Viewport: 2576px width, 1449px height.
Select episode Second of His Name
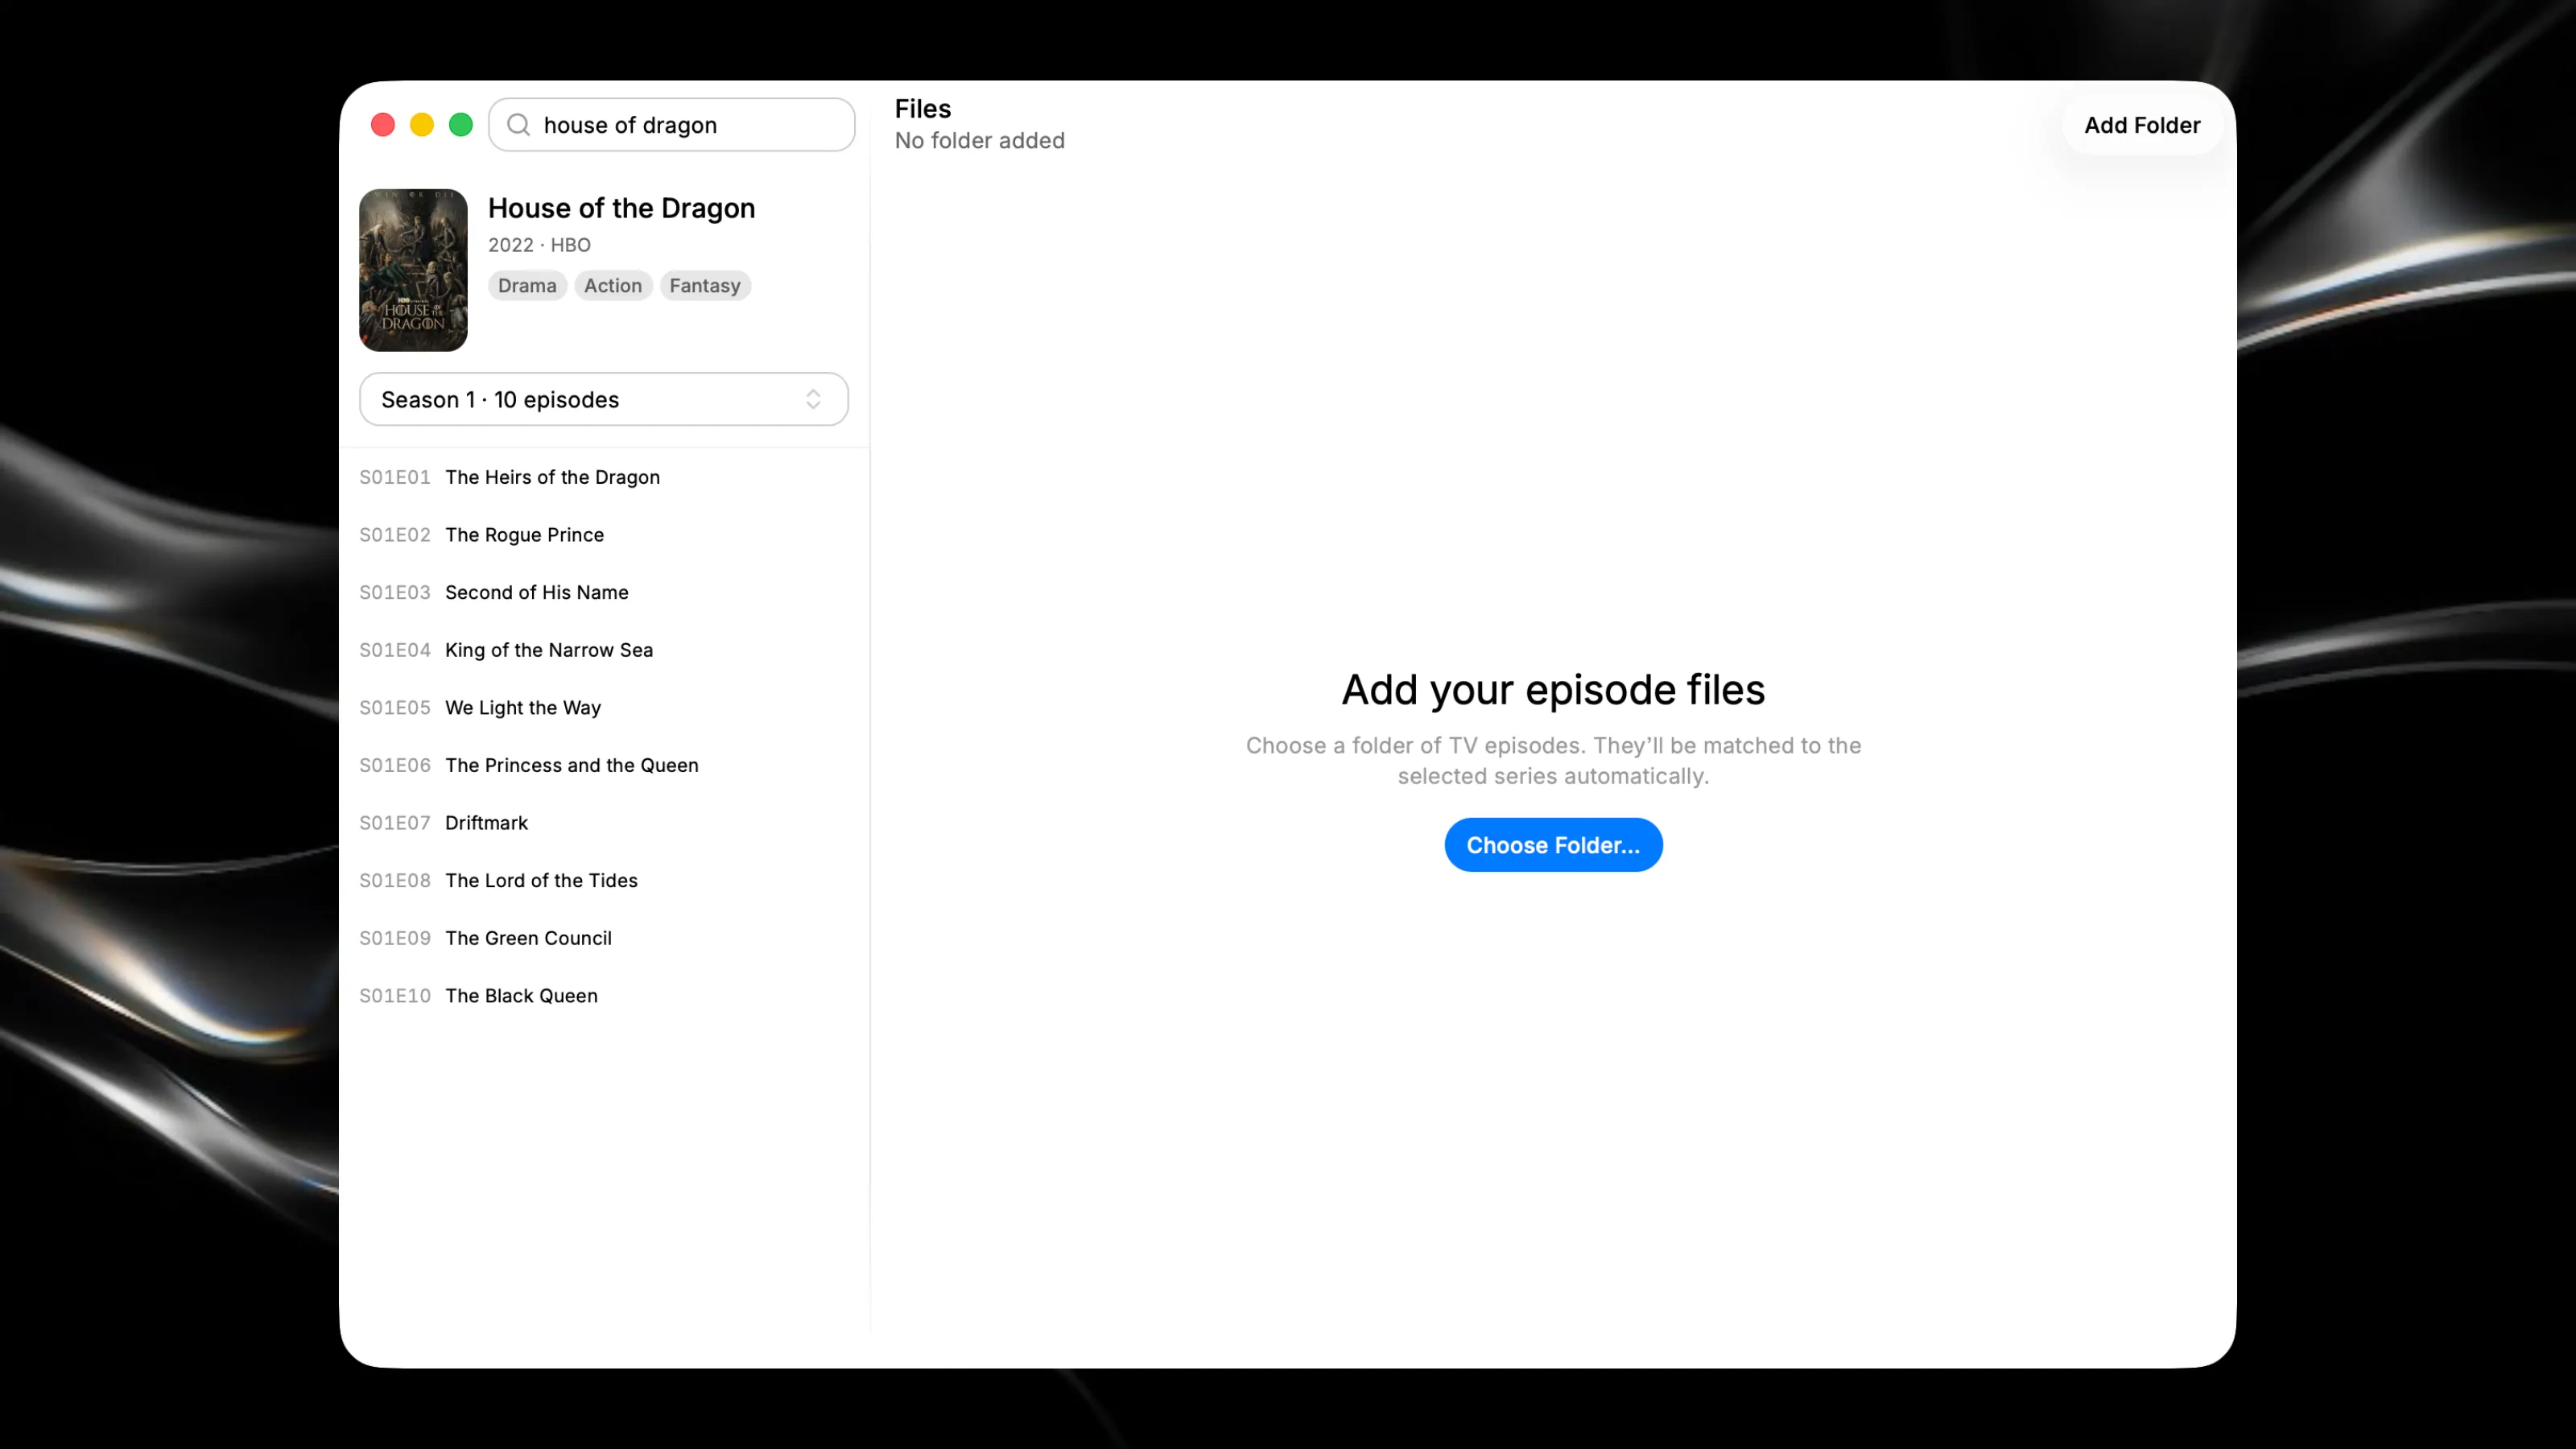tap(604, 592)
